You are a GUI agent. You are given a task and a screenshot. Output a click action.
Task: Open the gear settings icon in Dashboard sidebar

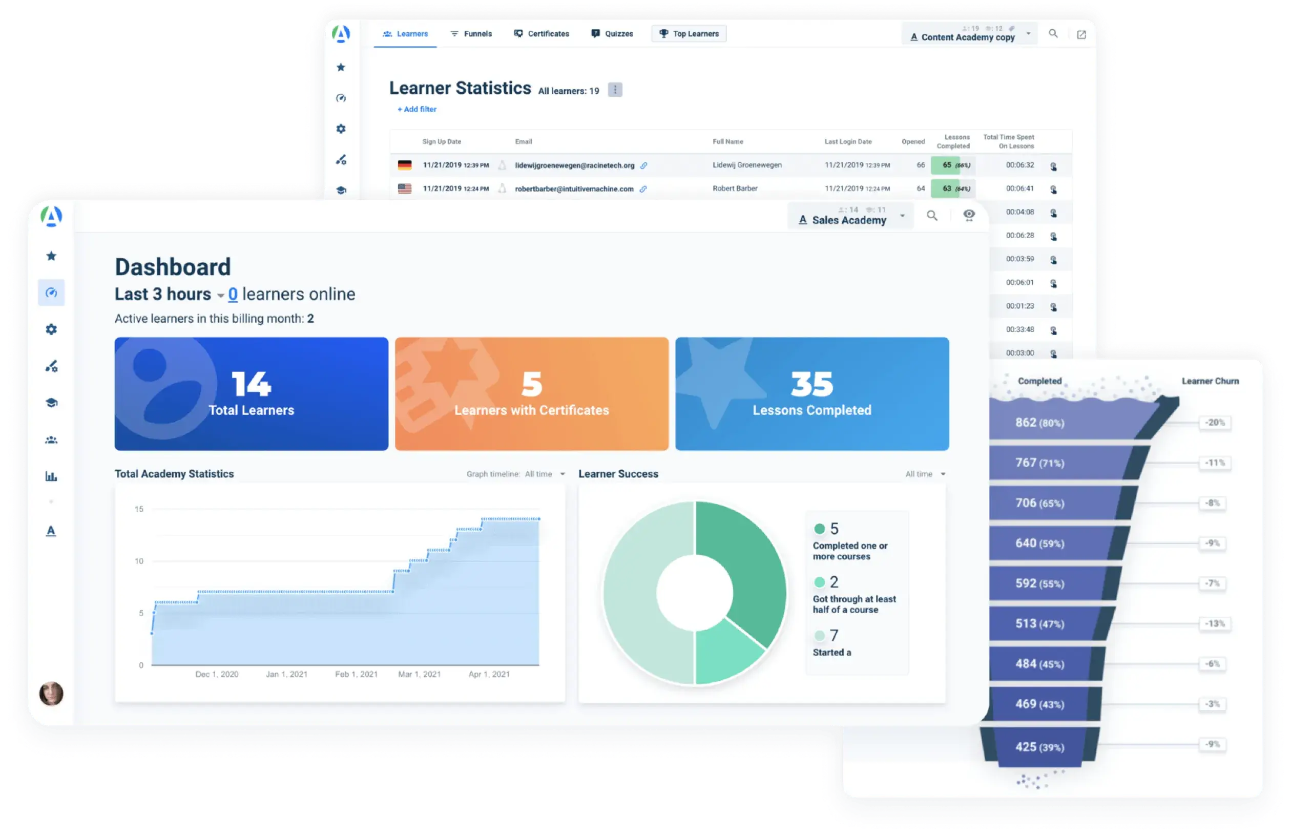click(52, 329)
